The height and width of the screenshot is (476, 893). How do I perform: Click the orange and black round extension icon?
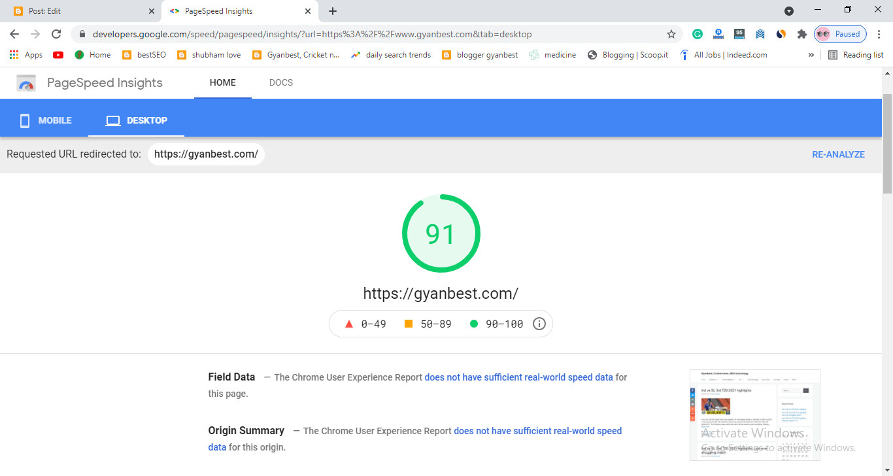(x=781, y=34)
